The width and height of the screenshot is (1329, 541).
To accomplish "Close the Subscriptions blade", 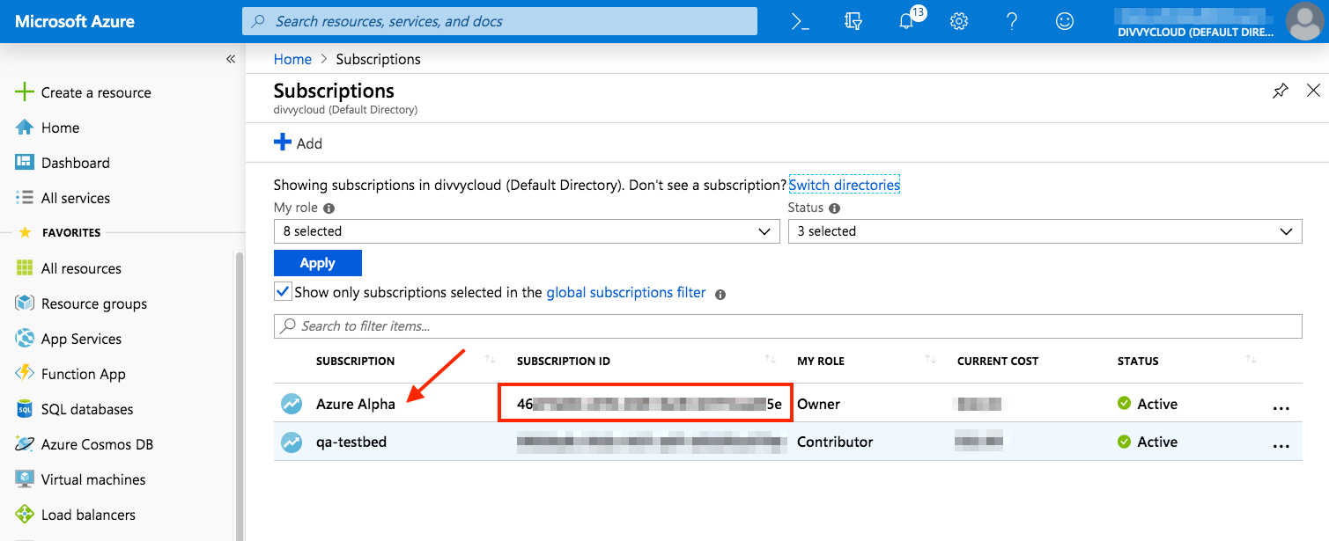I will (x=1313, y=91).
